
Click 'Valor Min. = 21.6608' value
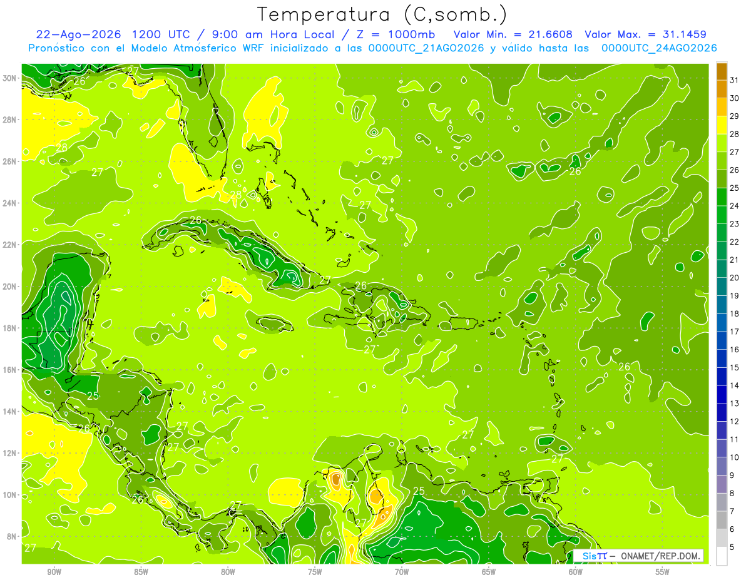click(x=514, y=34)
